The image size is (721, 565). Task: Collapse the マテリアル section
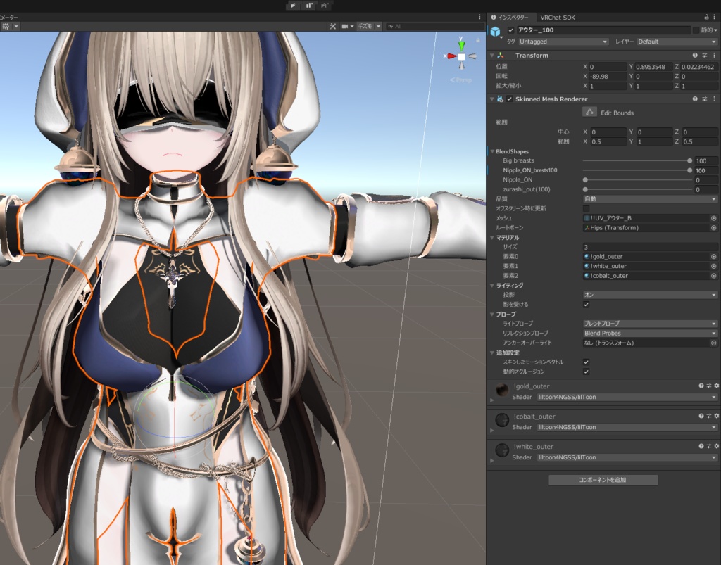coord(492,238)
